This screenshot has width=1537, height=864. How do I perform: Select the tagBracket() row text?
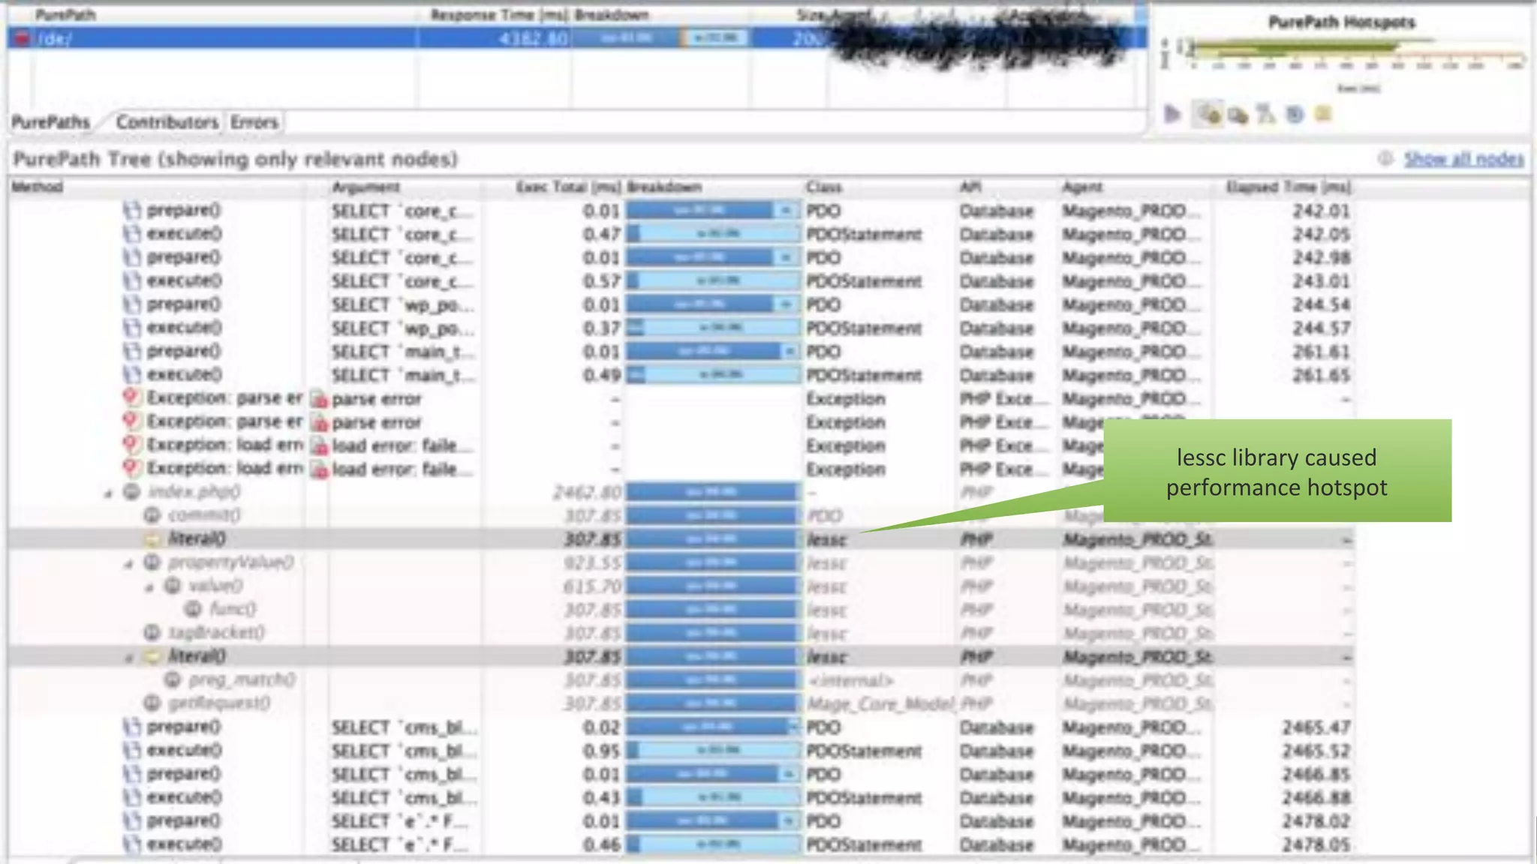(x=216, y=633)
